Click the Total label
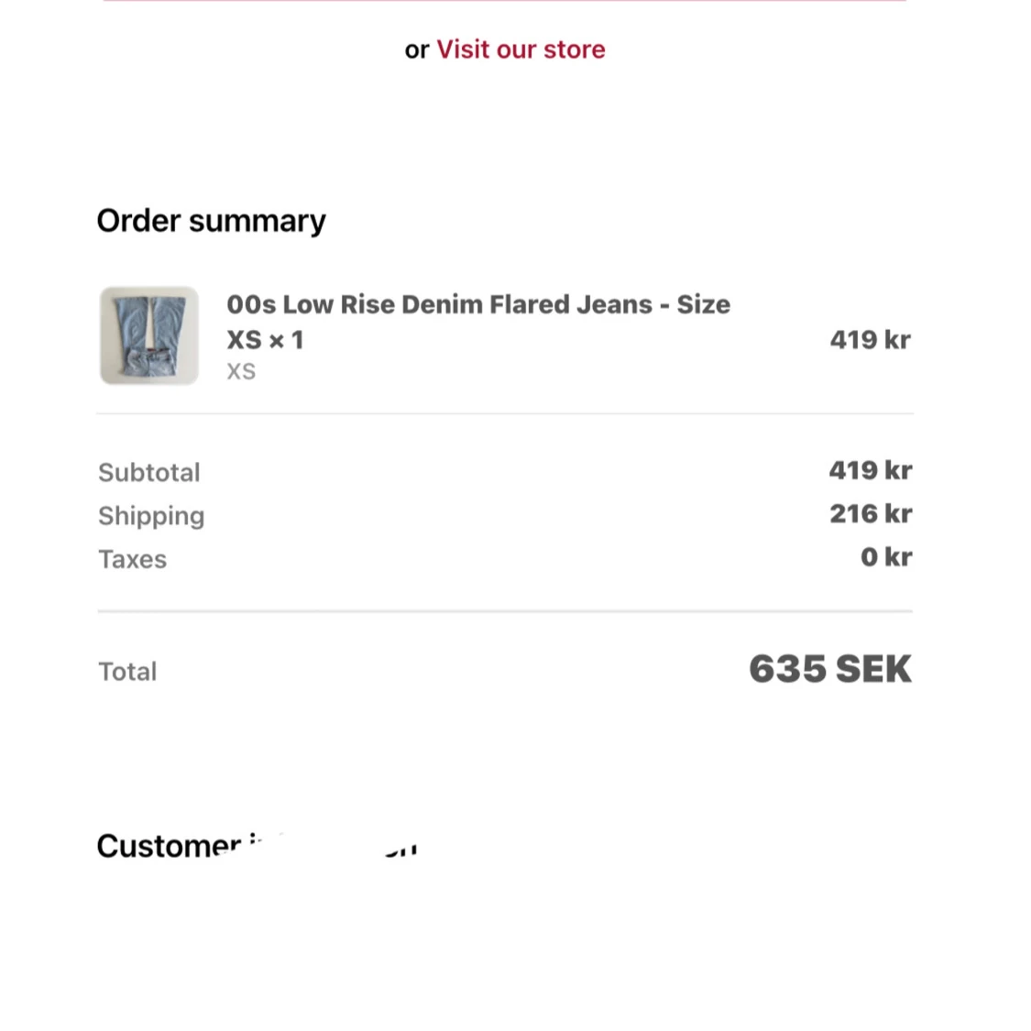The height and width of the screenshot is (1031, 1031). click(x=127, y=672)
